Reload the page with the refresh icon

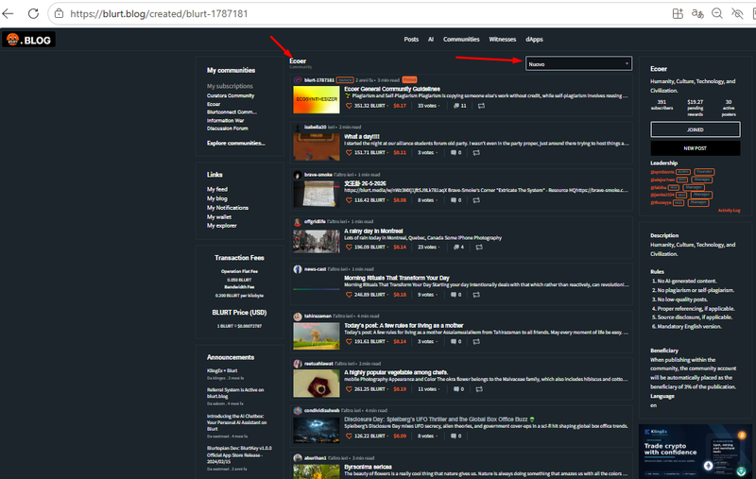pyautogui.click(x=33, y=13)
